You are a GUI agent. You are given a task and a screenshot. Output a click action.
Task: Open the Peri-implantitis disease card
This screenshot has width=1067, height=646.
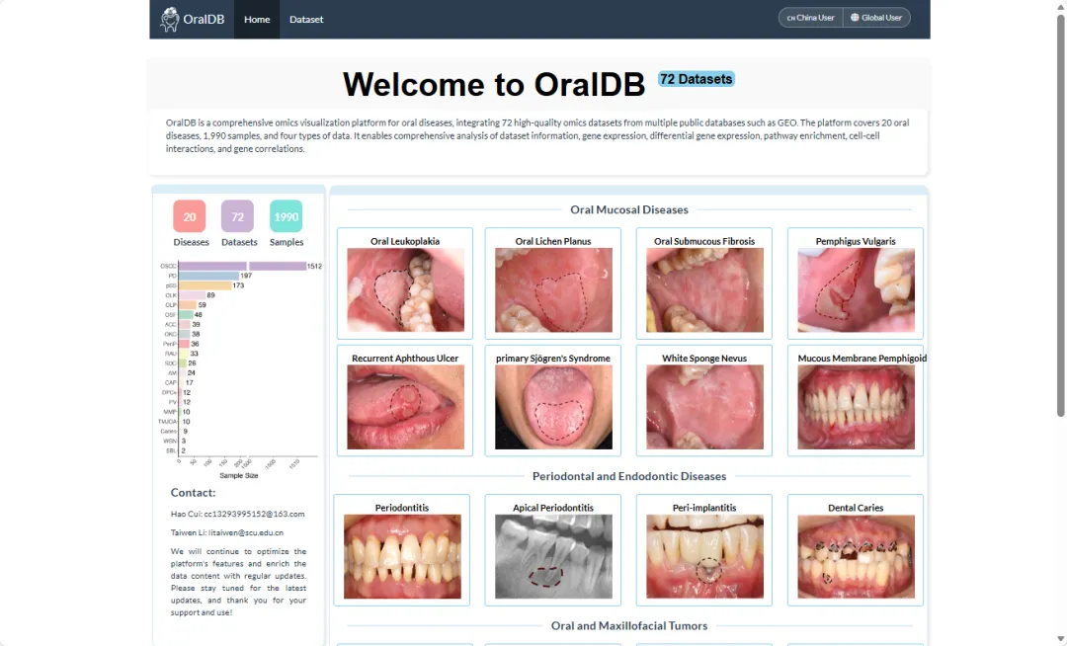tap(704, 550)
